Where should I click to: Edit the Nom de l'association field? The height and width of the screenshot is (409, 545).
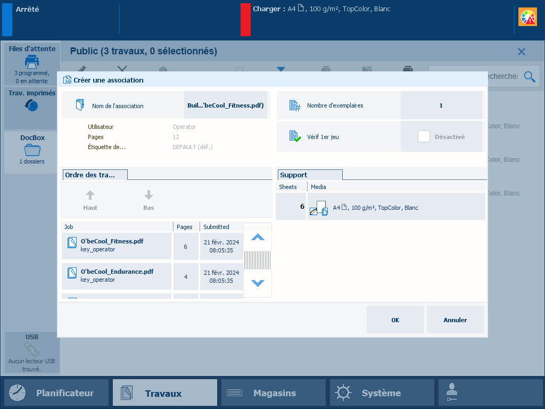point(226,105)
